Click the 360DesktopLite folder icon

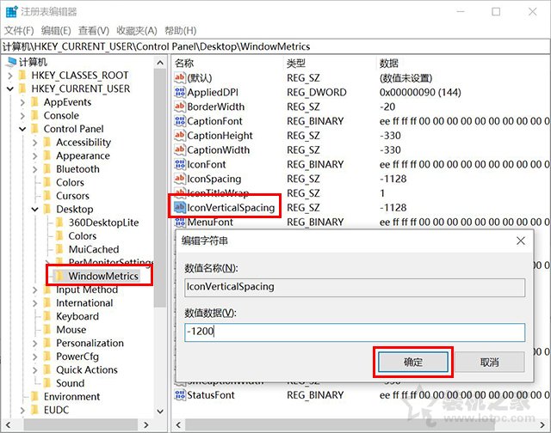[x=59, y=223]
